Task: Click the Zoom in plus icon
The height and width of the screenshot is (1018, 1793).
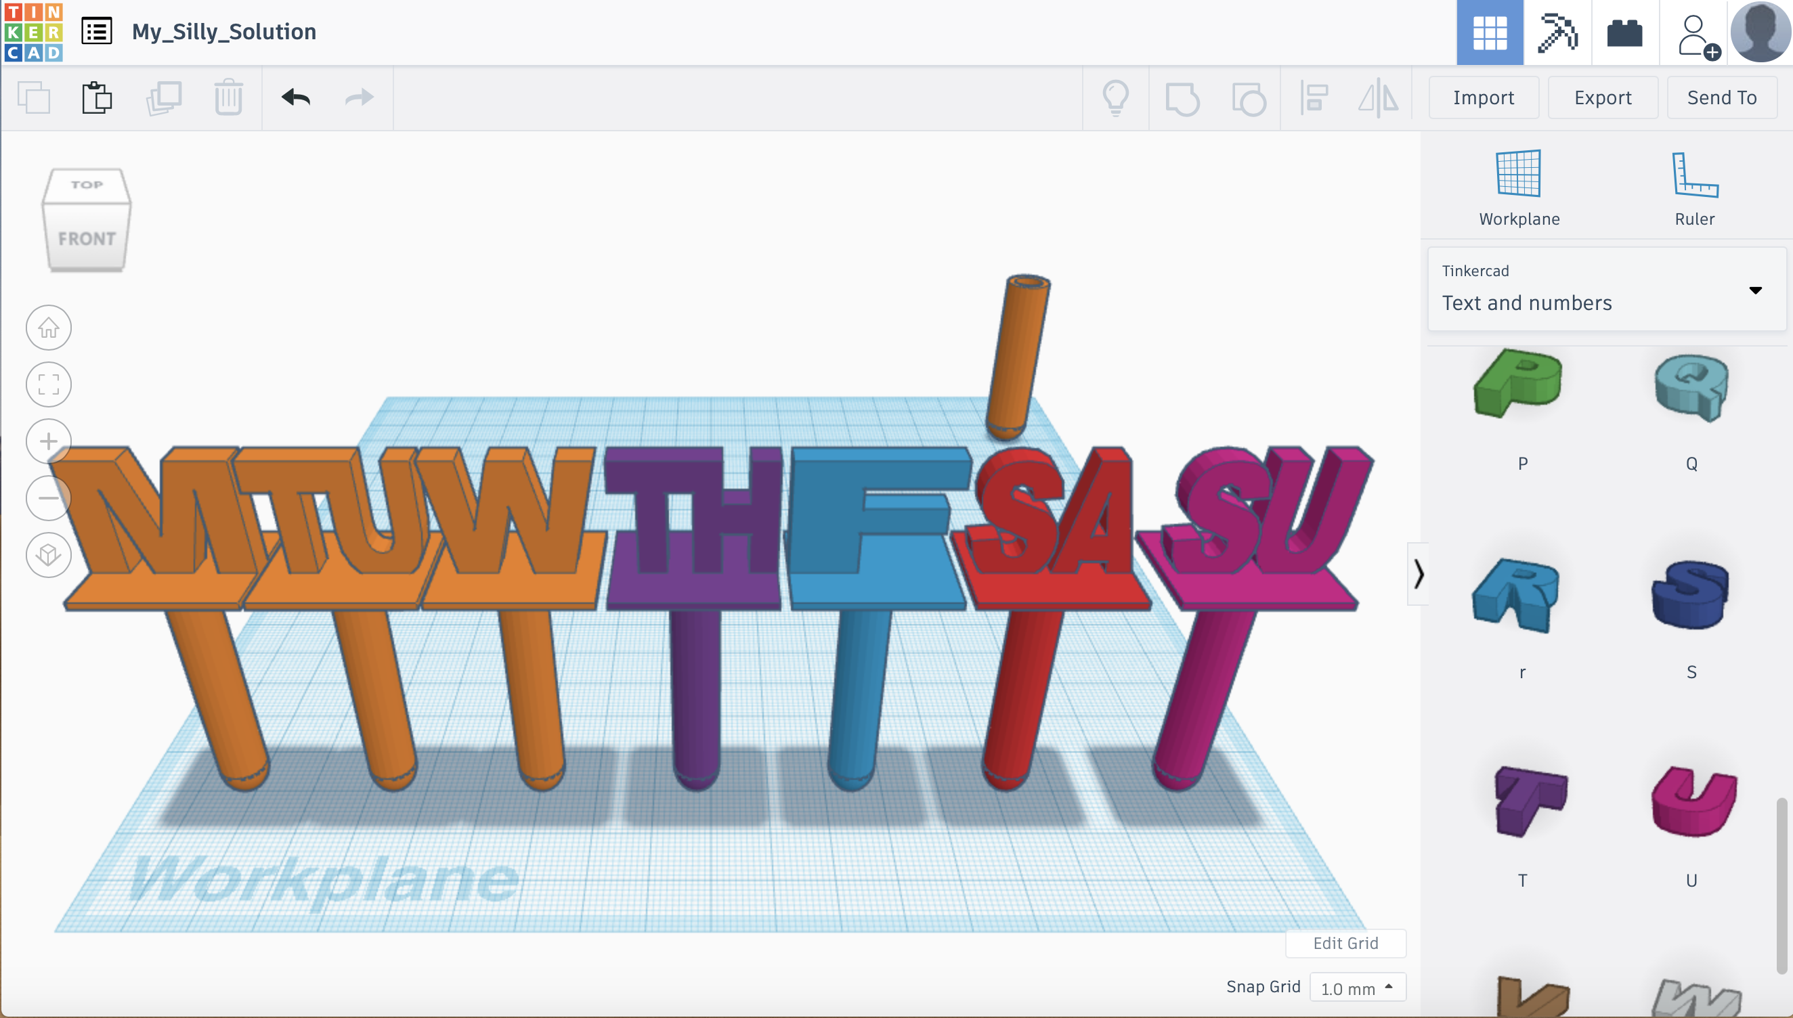Action: [x=48, y=441]
